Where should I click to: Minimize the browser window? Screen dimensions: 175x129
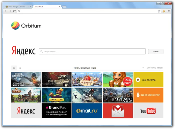158,3
